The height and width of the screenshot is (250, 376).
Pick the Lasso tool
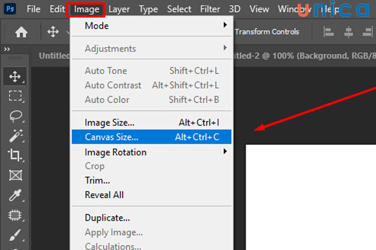(14, 116)
